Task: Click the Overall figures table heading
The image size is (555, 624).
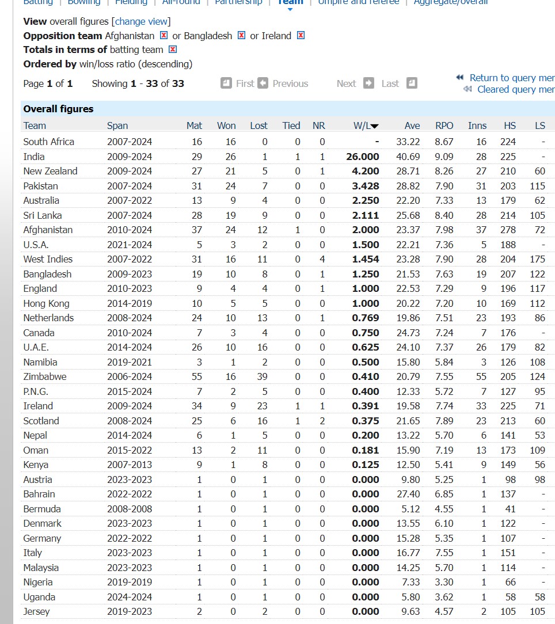Action: tap(58, 109)
